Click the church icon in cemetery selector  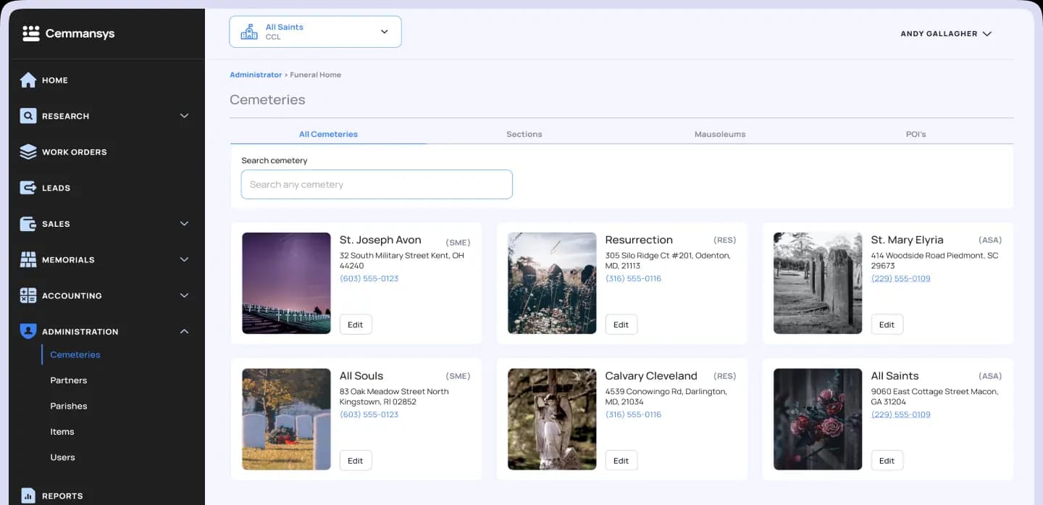(x=249, y=32)
